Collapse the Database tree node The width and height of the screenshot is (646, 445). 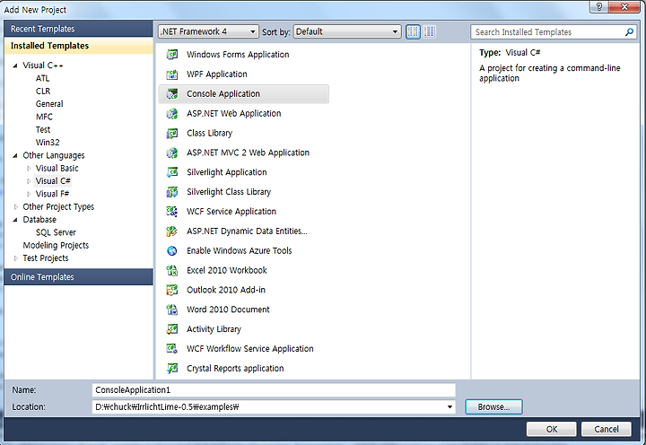pos(15,220)
